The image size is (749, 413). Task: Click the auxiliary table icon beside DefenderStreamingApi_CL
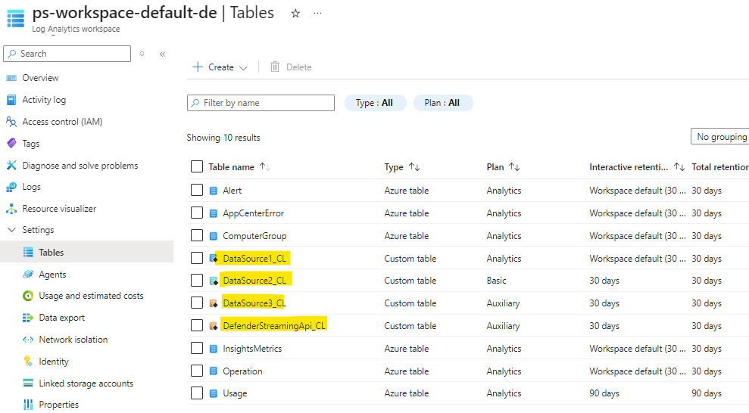click(x=214, y=326)
